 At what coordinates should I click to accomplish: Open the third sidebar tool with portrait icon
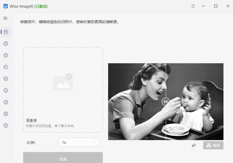tap(6, 55)
